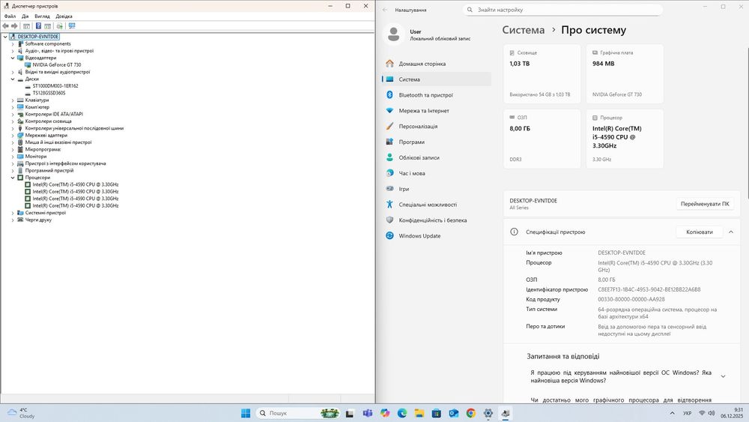Viewport: 749px width, 422px height.
Task: Open the Графічна плата 984 MB card
Action: [x=625, y=73]
